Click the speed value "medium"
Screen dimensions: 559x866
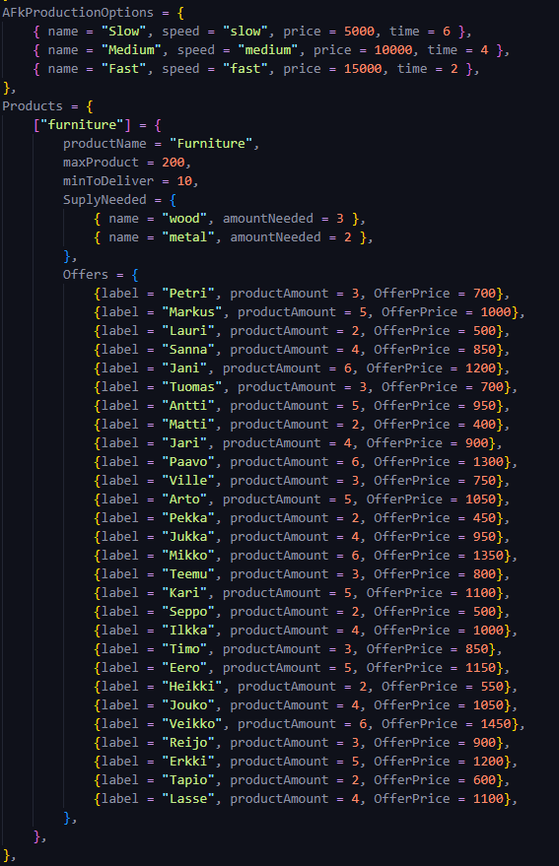pyautogui.click(x=267, y=49)
